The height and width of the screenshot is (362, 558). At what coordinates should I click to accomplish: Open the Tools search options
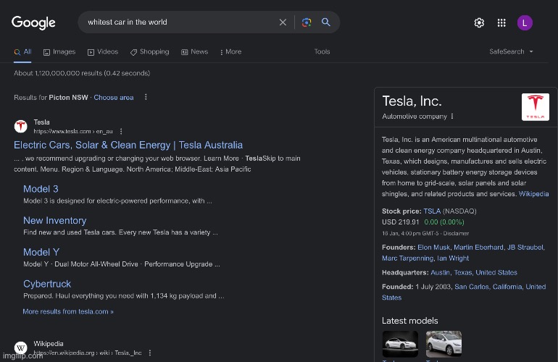(x=322, y=51)
